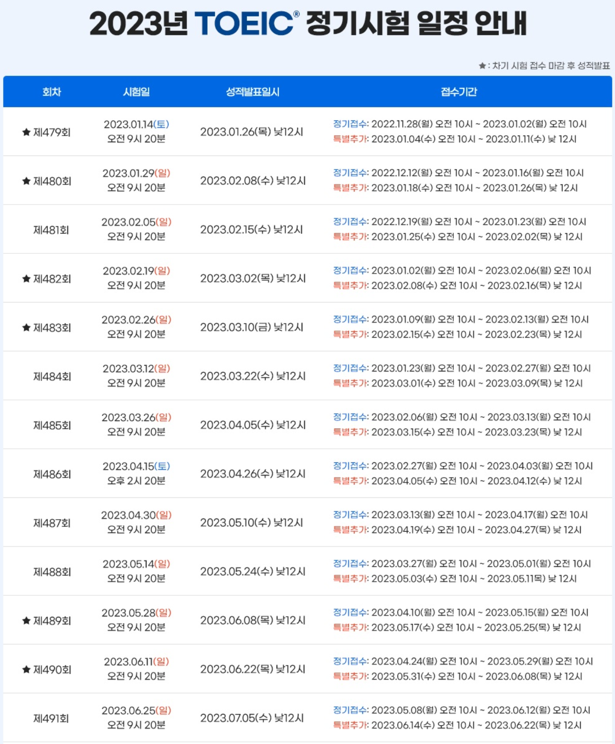Click 정기접수 line starting 2023.04.24(월)
The height and width of the screenshot is (744, 615).
pyautogui.click(x=463, y=662)
